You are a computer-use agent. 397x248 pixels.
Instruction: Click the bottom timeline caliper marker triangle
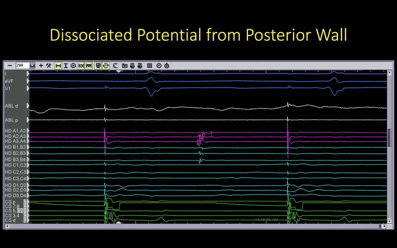(119, 223)
